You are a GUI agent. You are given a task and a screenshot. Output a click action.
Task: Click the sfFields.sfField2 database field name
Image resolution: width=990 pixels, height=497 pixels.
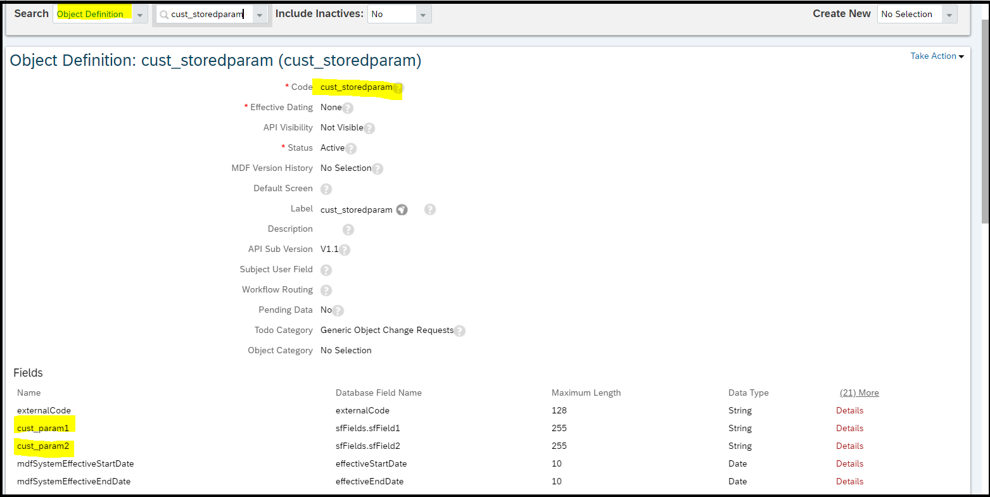click(368, 446)
